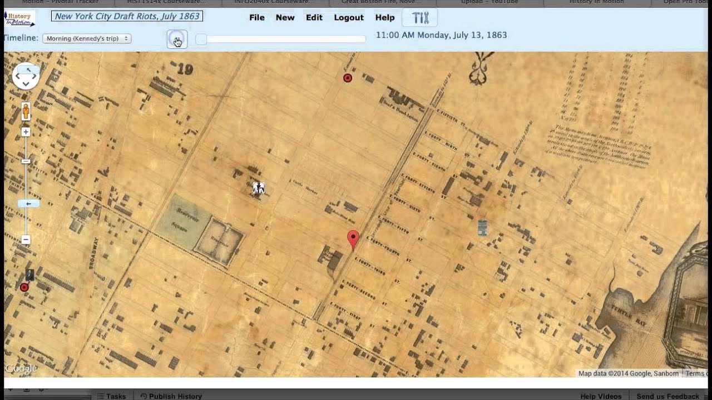Click the 'Map data ©2014 Google, Sanborn' text
Screen dimensions: 712x400
click(x=629, y=373)
